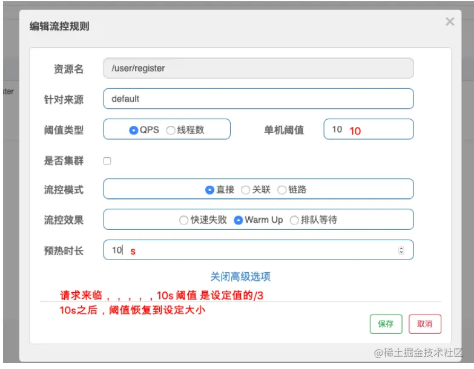The width and height of the screenshot is (474, 369).
Task: Close the edit flow rule dialog
Action: coord(450,21)
